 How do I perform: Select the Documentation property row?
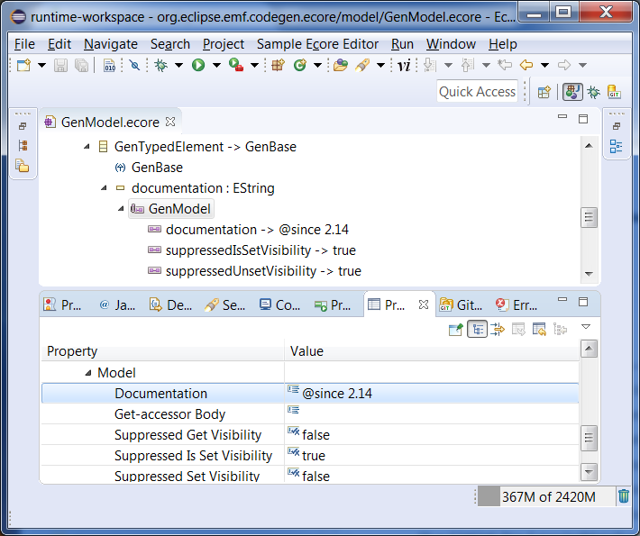[310, 394]
